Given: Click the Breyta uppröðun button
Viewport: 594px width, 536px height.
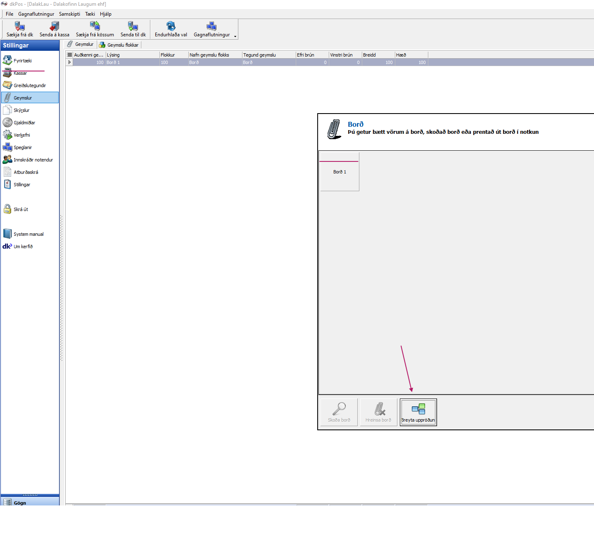Looking at the screenshot, I should [x=418, y=412].
